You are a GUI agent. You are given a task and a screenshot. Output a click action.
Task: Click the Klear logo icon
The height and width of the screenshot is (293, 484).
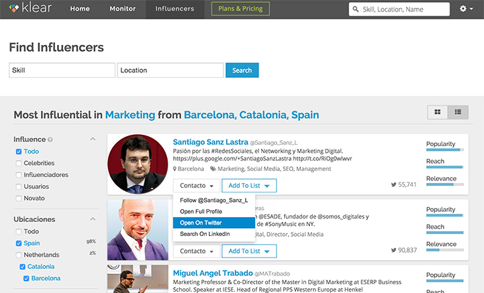coord(13,9)
